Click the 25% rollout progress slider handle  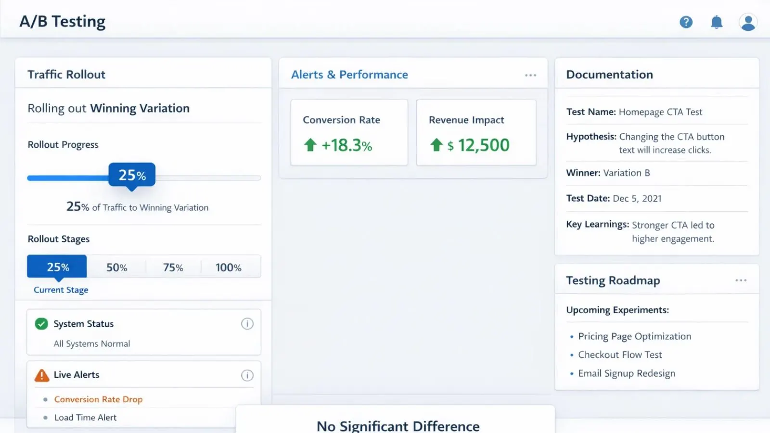[132, 175]
